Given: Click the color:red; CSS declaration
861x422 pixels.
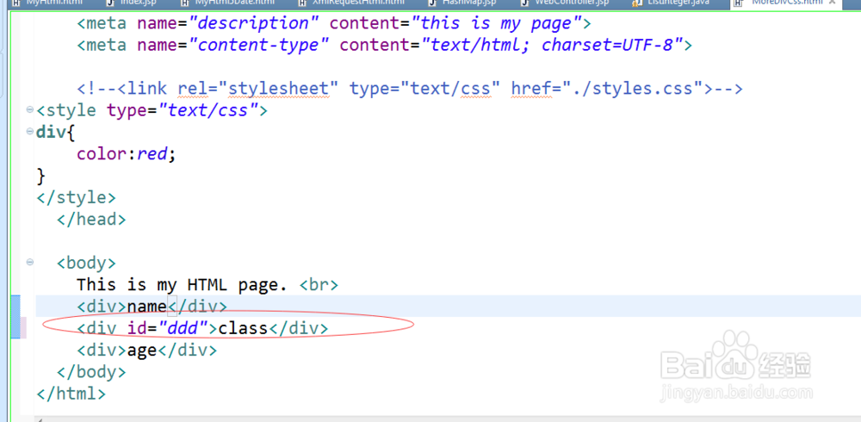Looking at the screenshot, I should [127, 154].
